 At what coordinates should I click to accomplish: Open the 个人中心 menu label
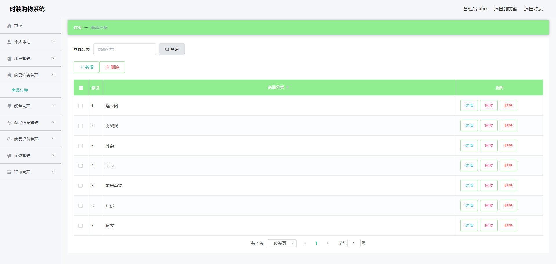coord(22,42)
